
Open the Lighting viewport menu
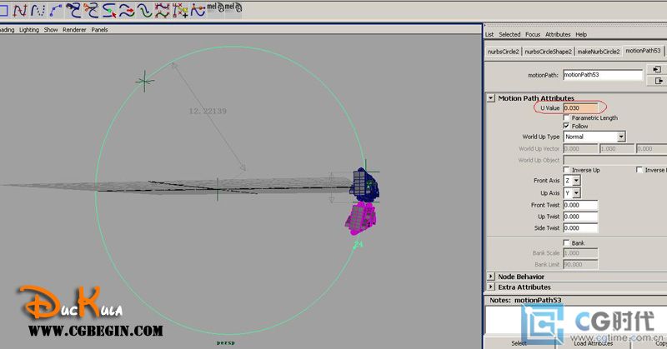pos(29,29)
